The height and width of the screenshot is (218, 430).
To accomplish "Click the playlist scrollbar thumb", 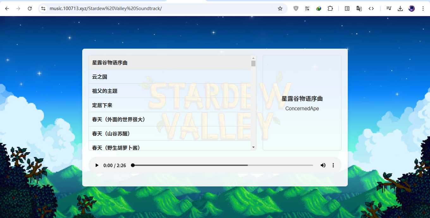I will [x=253, y=64].
